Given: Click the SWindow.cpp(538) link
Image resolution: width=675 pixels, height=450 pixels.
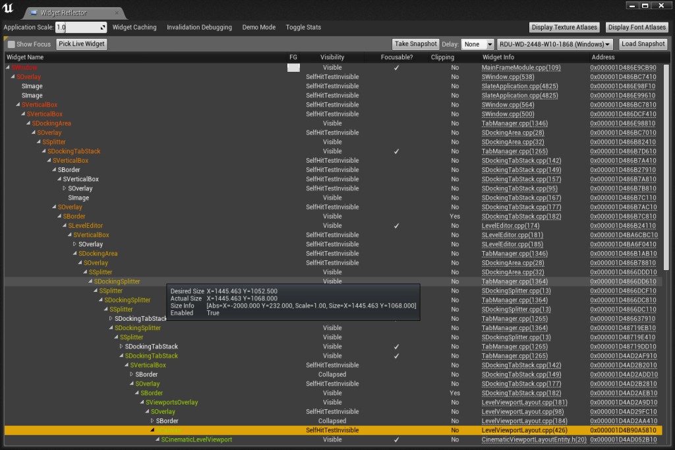Looking at the screenshot, I should coord(508,76).
